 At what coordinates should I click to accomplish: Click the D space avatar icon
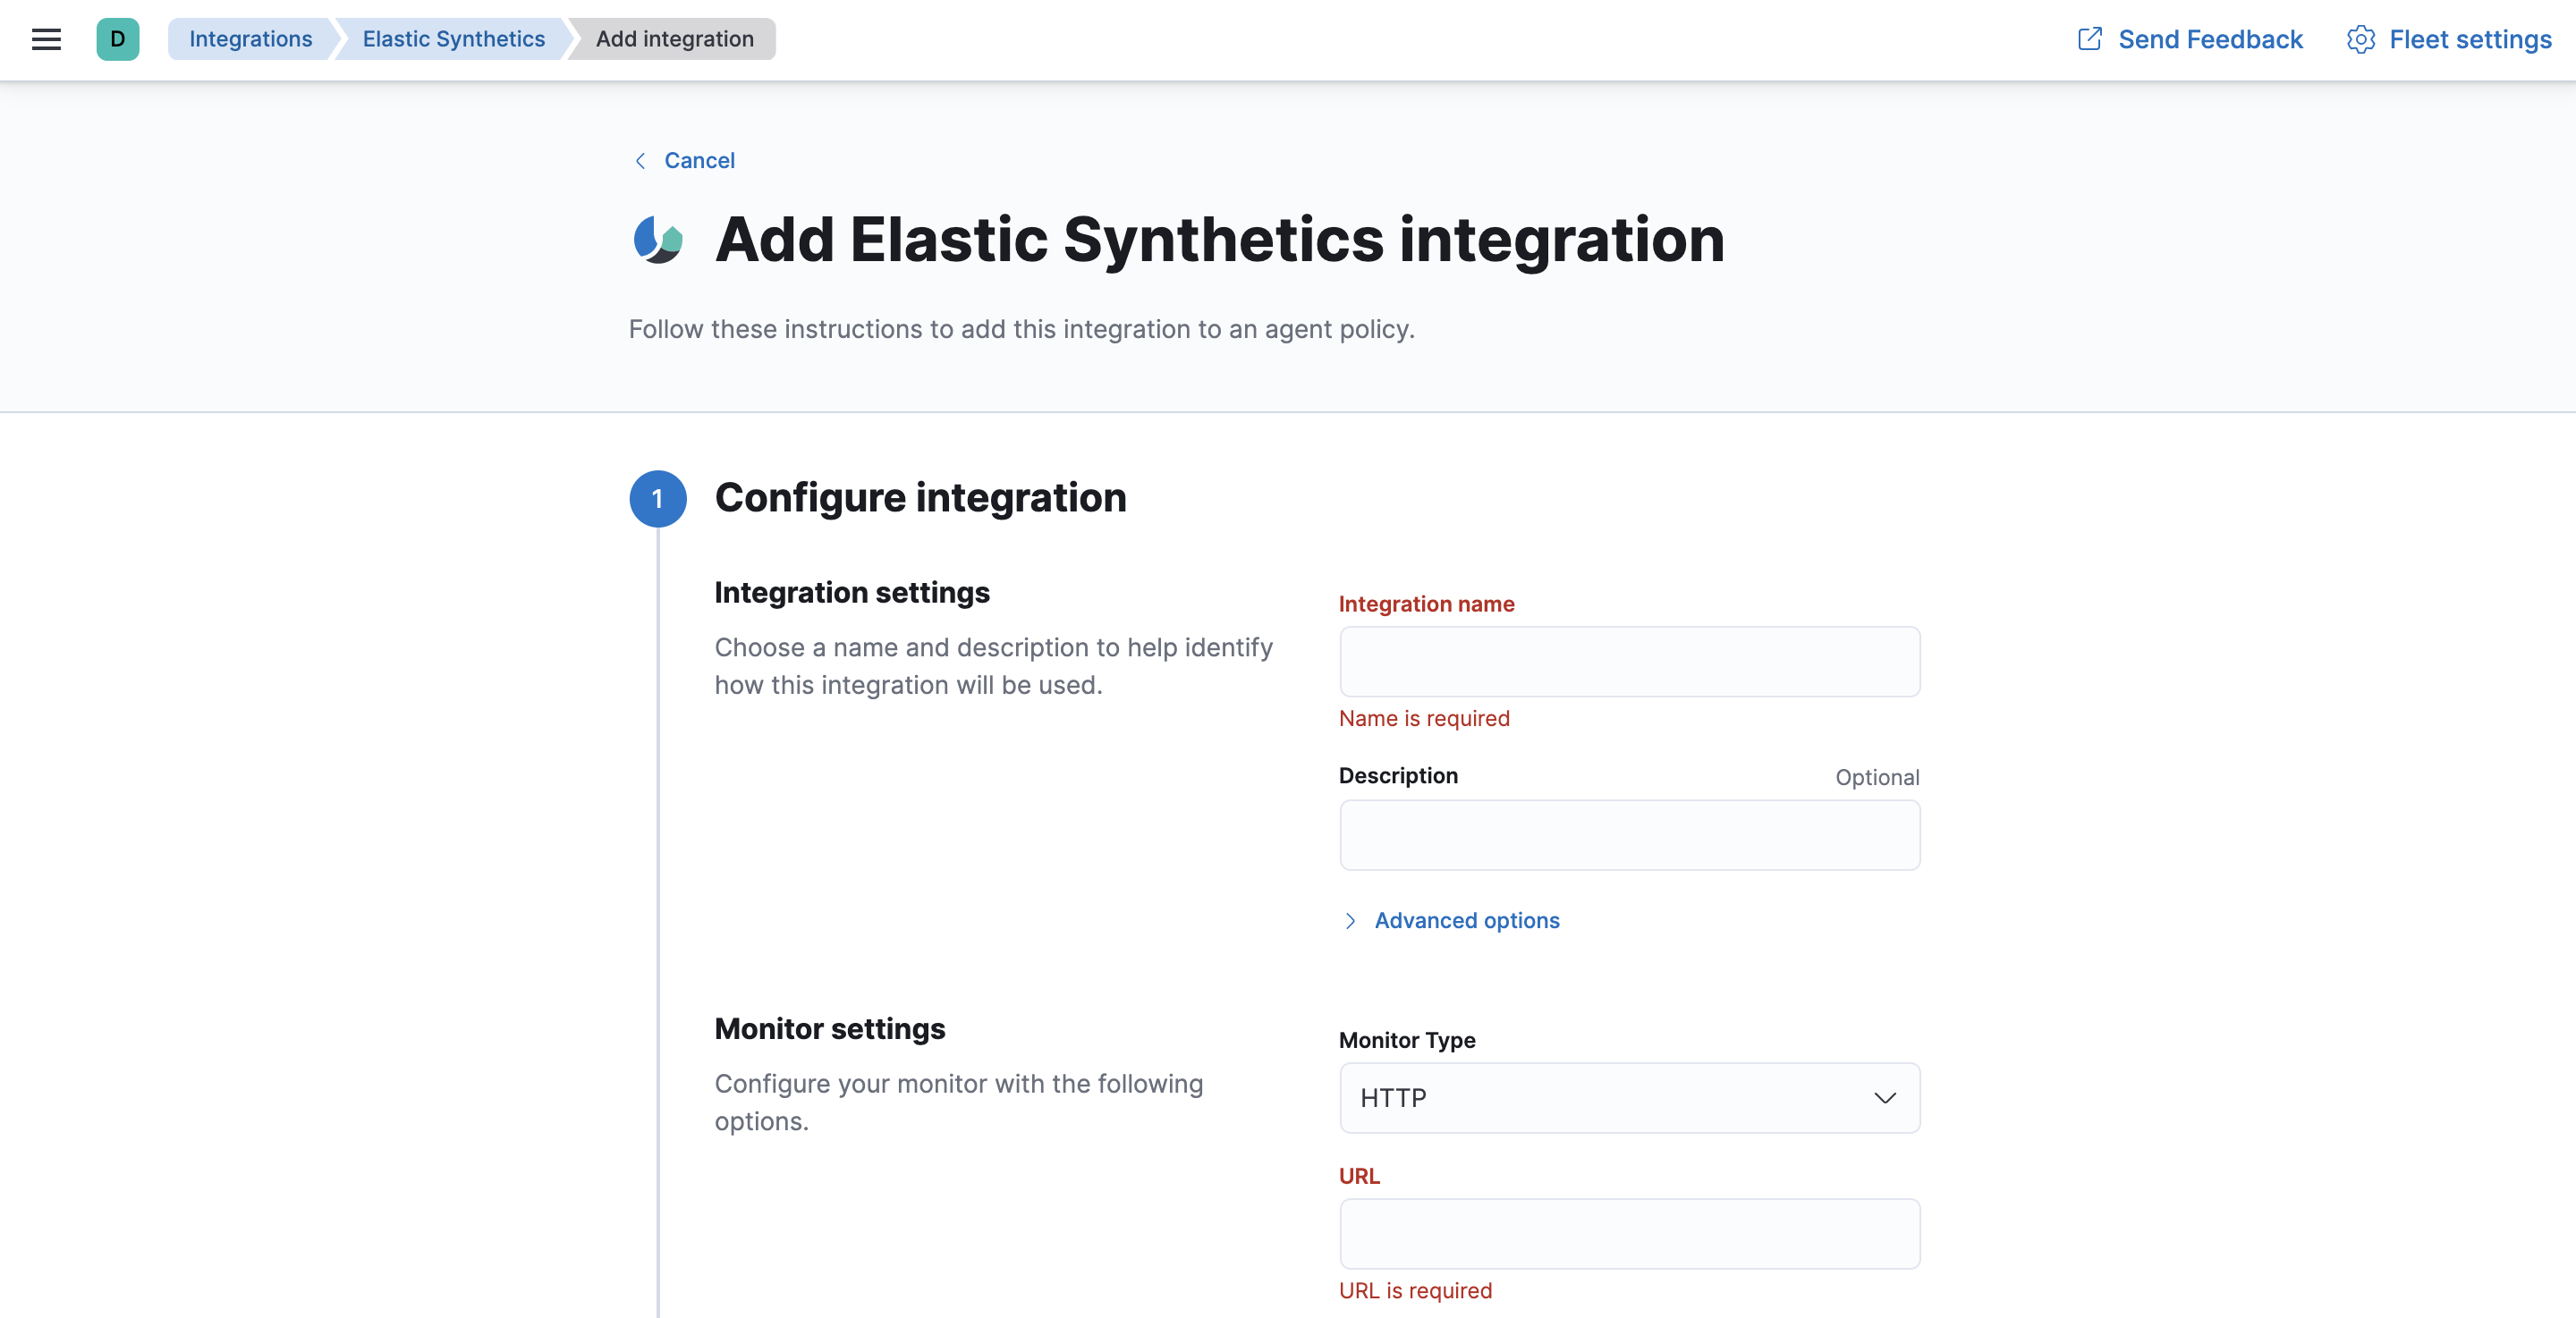coord(118,39)
